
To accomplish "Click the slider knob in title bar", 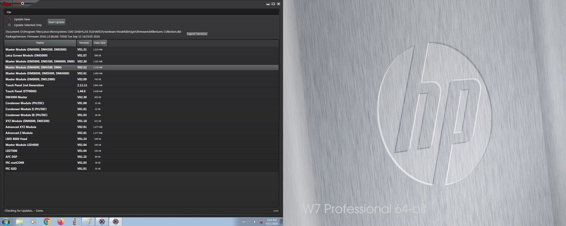I will tap(23, 4).
